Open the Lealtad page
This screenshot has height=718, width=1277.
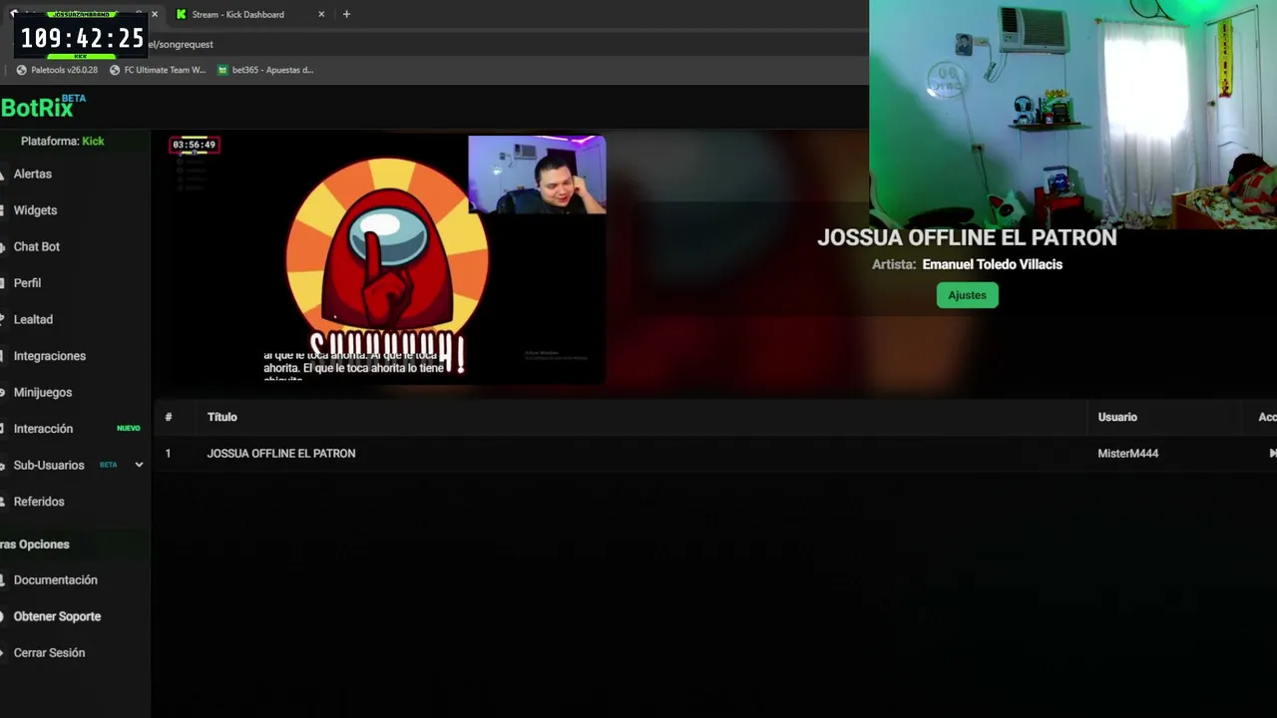click(x=33, y=319)
